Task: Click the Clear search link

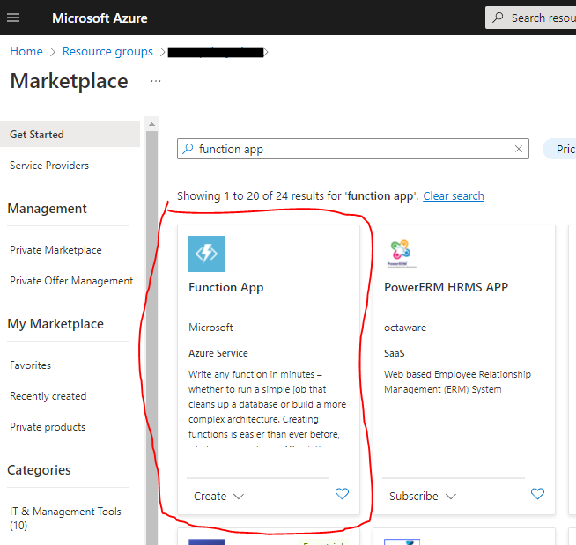Action: coord(454,195)
